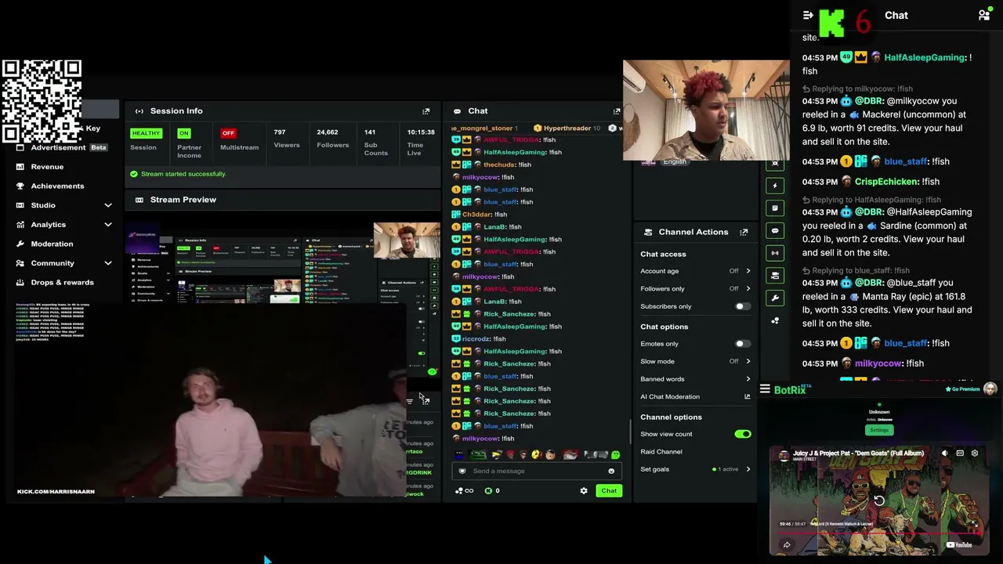The width and height of the screenshot is (1003, 564).
Task: Click lightning bolt icon in right toolbar
Action: point(775,186)
